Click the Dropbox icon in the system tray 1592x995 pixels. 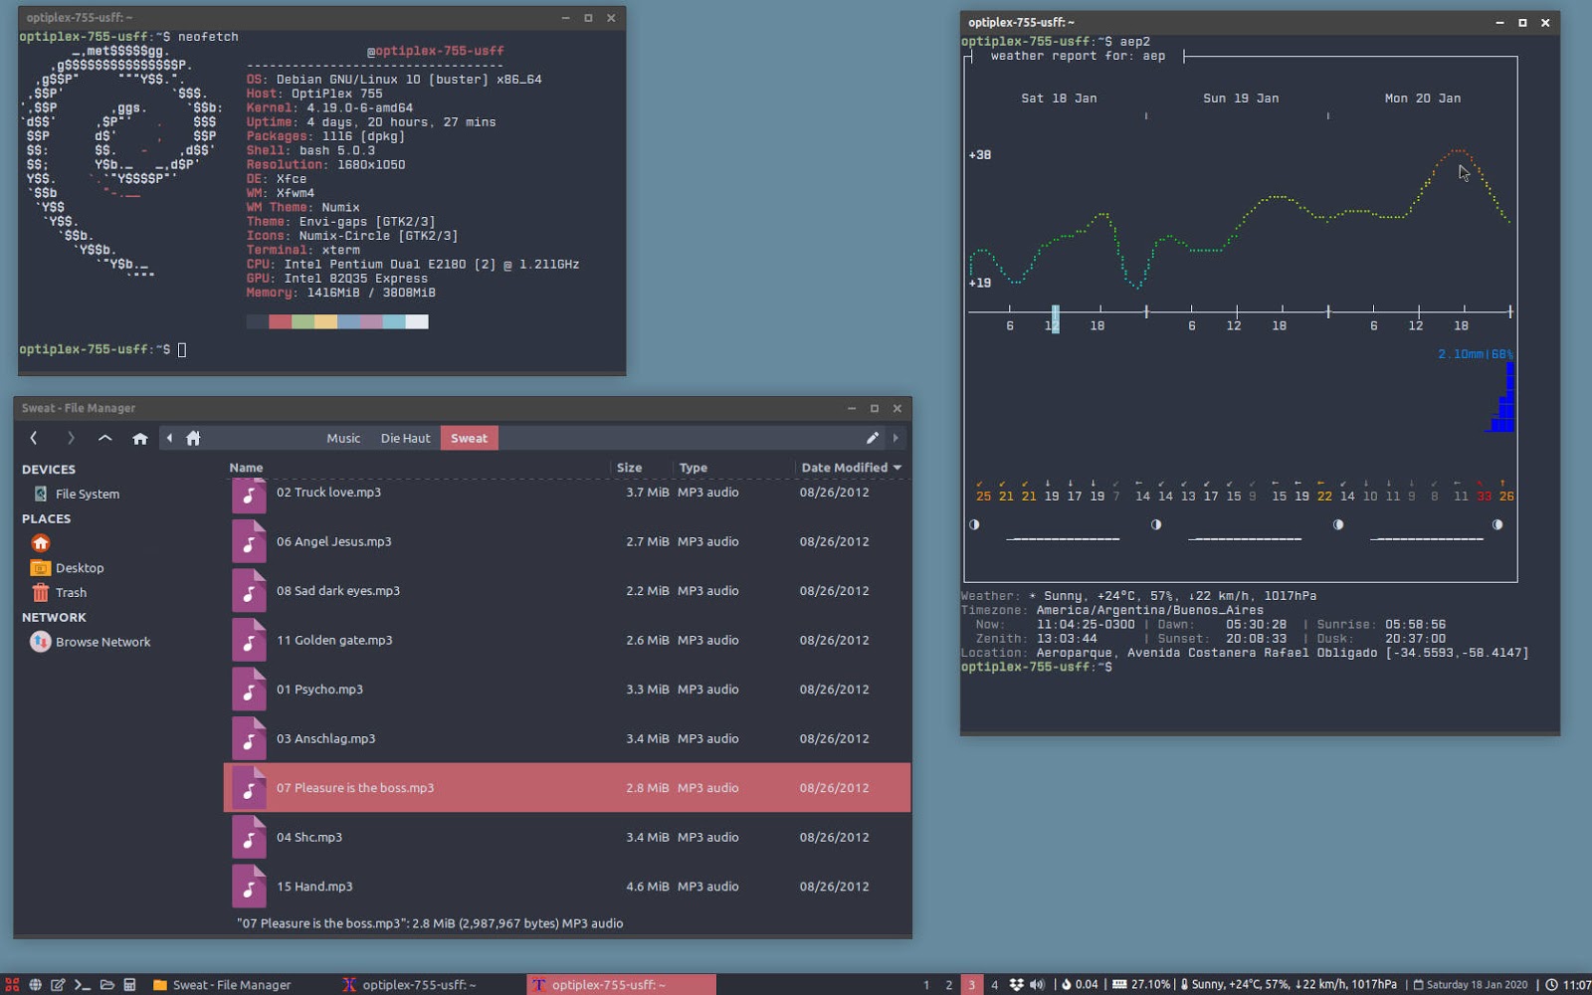coord(1016,984)
